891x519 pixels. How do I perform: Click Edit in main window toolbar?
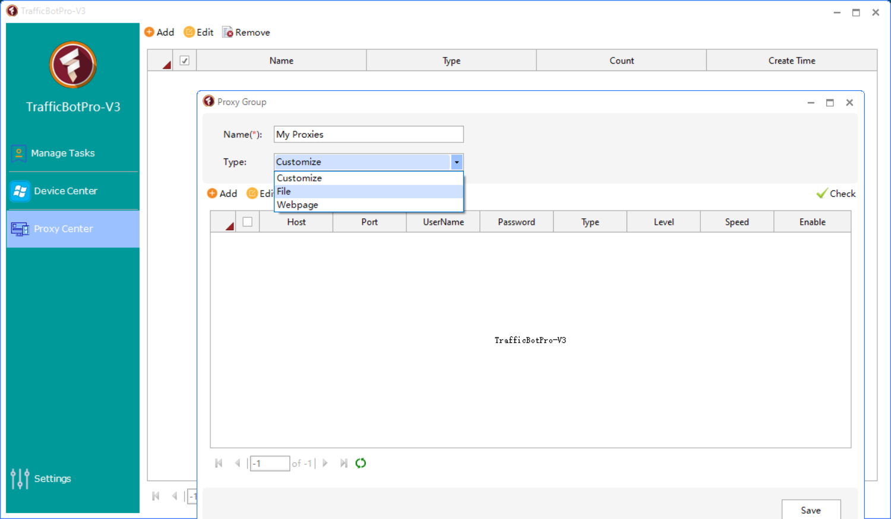coord(198,32)
